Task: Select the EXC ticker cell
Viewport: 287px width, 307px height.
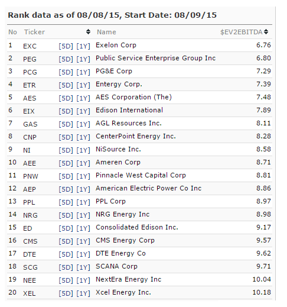Action: 30,46
